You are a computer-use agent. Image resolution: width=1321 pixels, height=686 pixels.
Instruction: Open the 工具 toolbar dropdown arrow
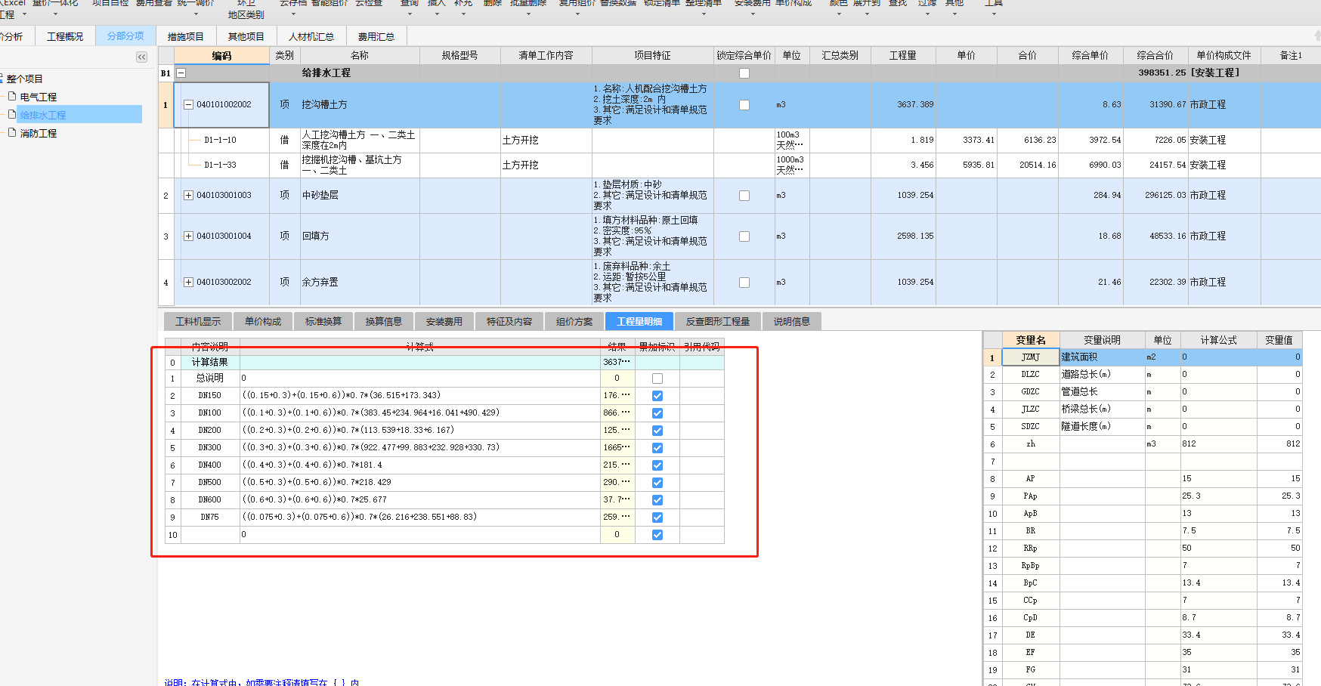point(994,14)
